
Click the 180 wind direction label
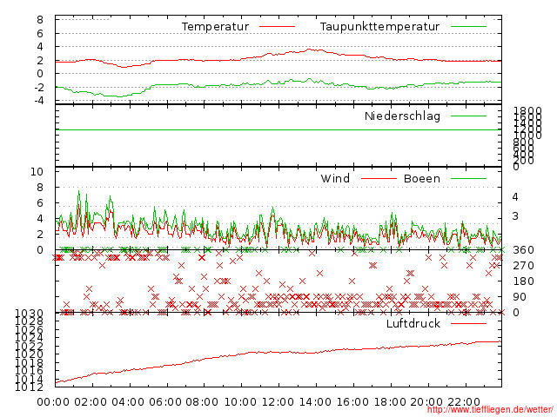tap(523, 281)
